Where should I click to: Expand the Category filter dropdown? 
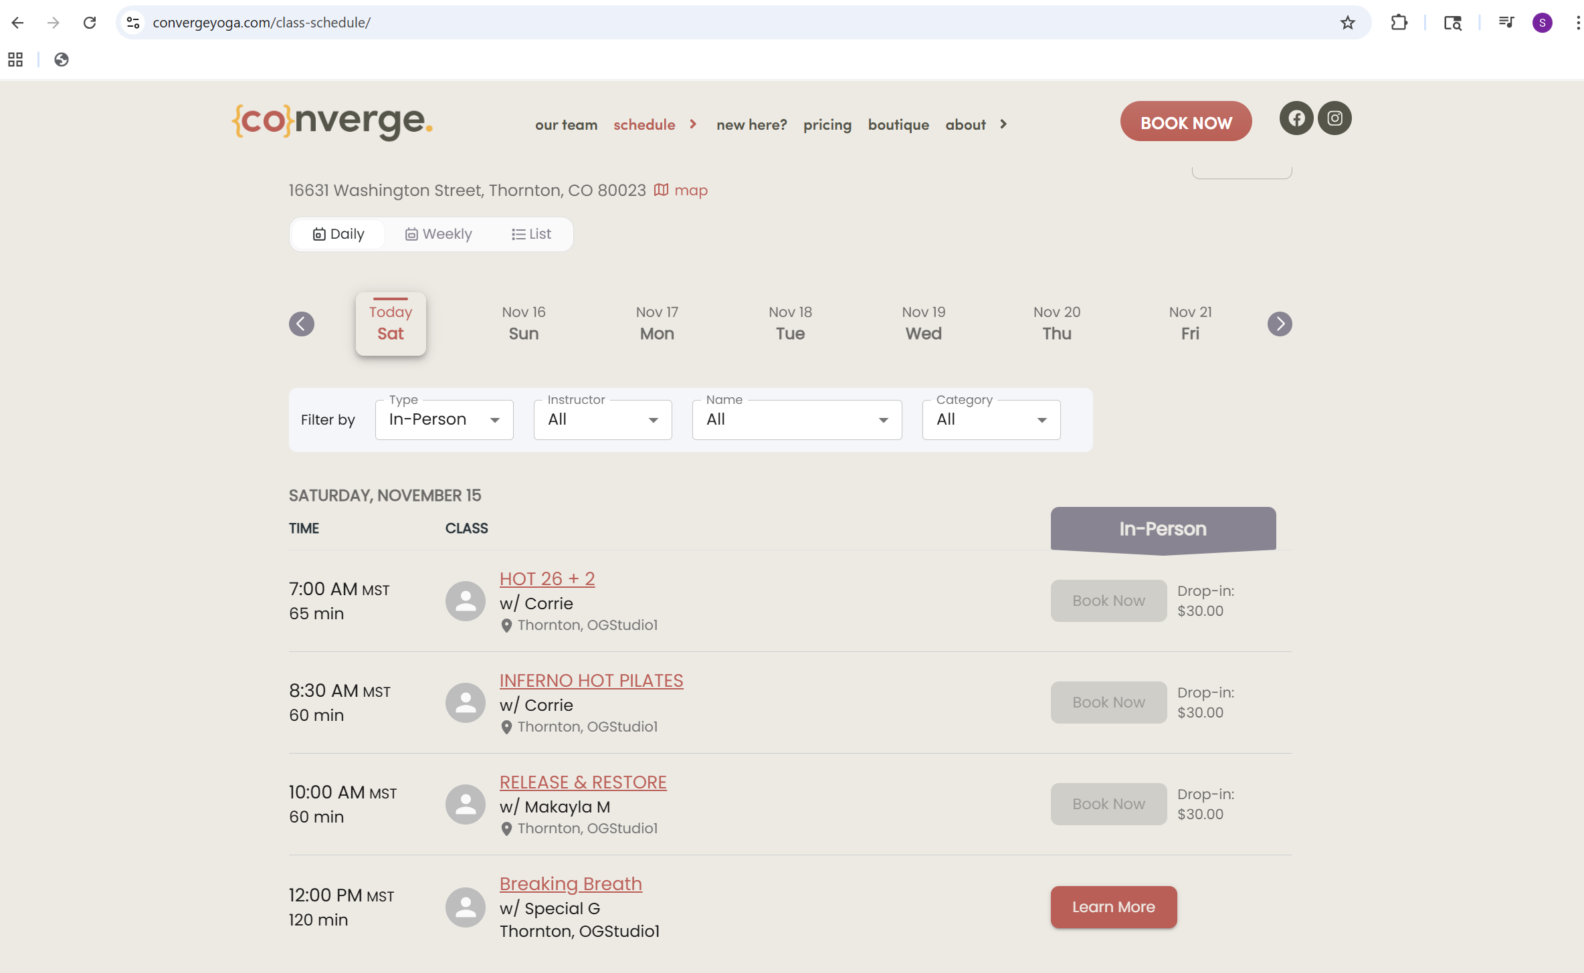[x=991, y=420]
